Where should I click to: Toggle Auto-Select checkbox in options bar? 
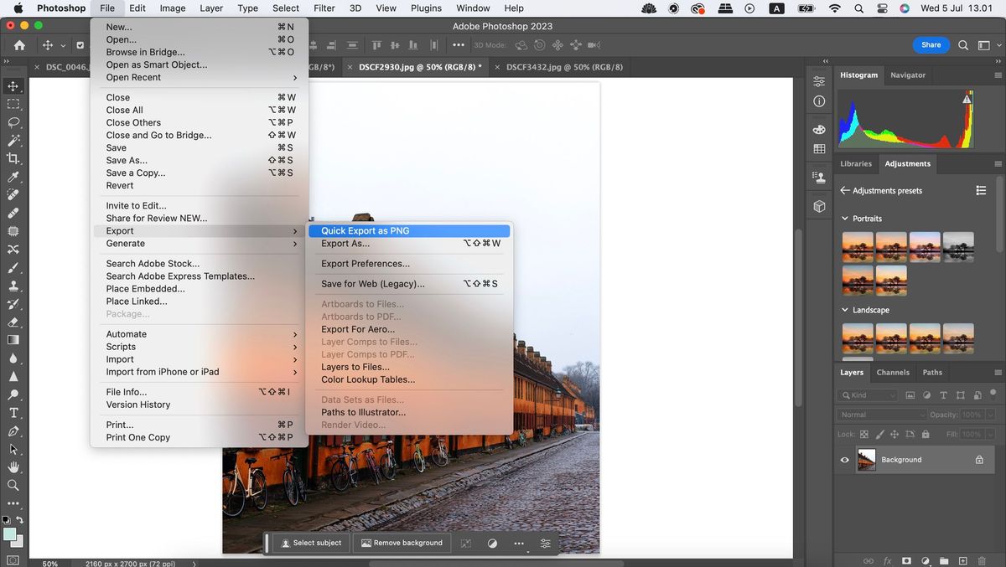[x=80, y=45]
